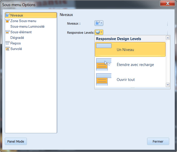The height and width of the screenshot is (152, 177).
Task: Close the Sous-menu Options dialog
Action: [168, 3]
